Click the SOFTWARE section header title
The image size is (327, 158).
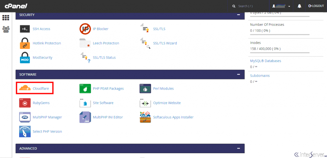click(x=28, y=75)
